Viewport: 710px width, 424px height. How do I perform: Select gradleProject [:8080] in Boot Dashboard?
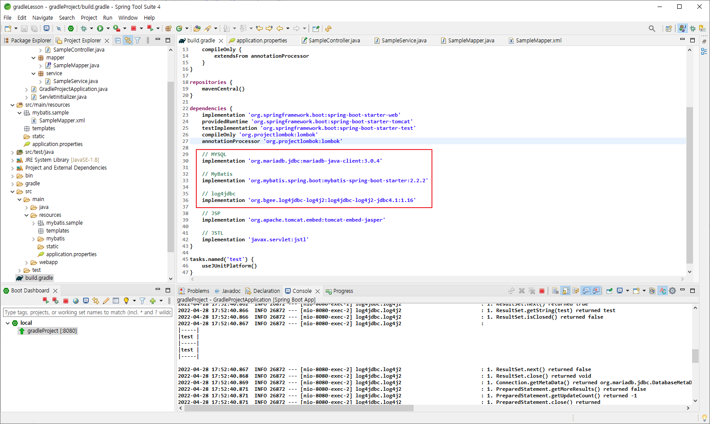click(x=48, y=331)
